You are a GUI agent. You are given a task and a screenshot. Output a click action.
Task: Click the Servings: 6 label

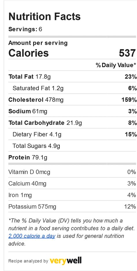[x=25, y=29]
